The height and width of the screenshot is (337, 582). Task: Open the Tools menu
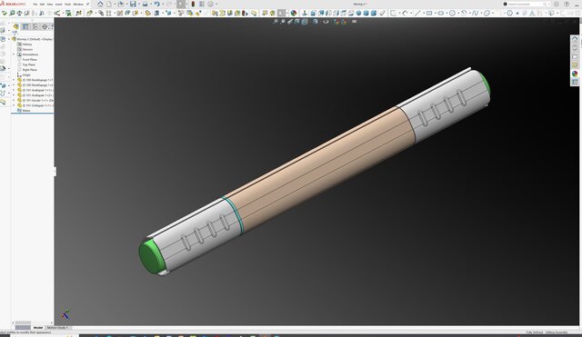[x=68, y=4]
